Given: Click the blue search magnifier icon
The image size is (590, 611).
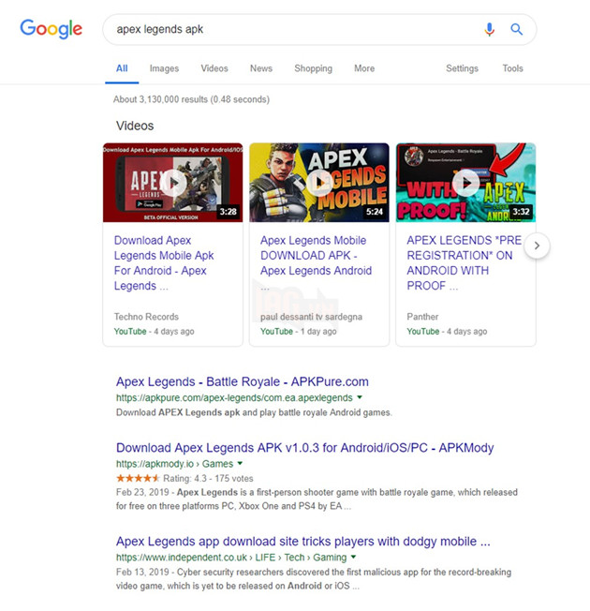Looking at the screenshot, I should [516, 29].
